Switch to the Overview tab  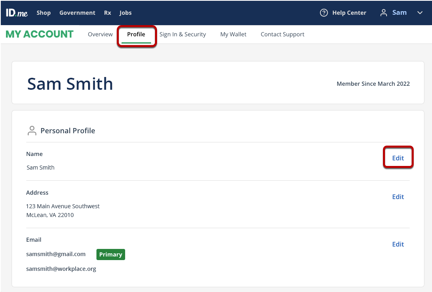pos(100,34)
